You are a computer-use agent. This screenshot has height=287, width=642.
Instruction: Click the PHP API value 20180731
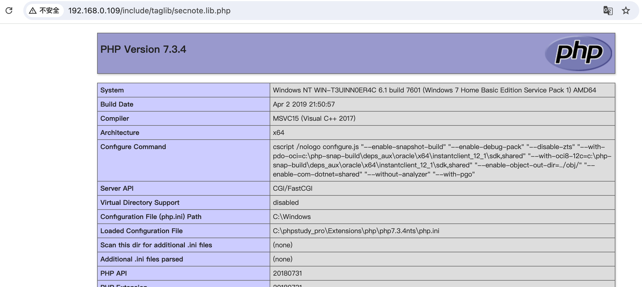pyautogui.click(x=287, y=273)
